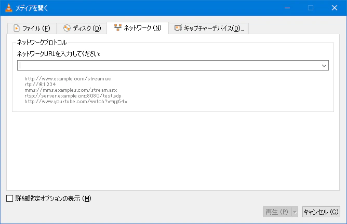This screenshot has height=224, width=347.
Task: Click the ネットワークURLを入力してください label
Action: (x=58, y=54)
